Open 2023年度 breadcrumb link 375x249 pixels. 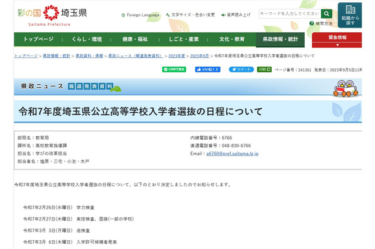tap(177, 56)
